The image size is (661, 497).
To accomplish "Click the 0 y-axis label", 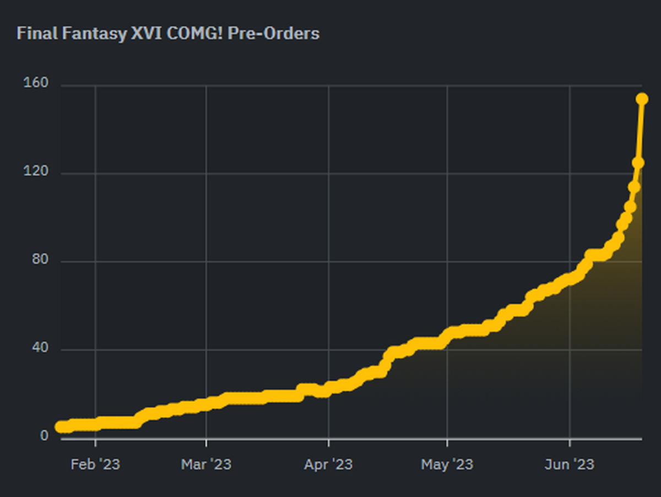I will [44, 436].
